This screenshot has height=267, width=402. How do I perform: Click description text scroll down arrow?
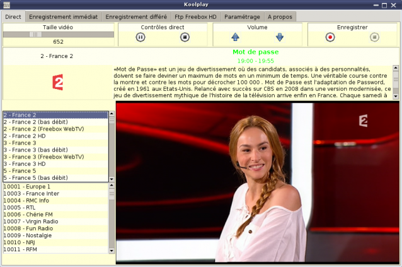coord(396,97)
